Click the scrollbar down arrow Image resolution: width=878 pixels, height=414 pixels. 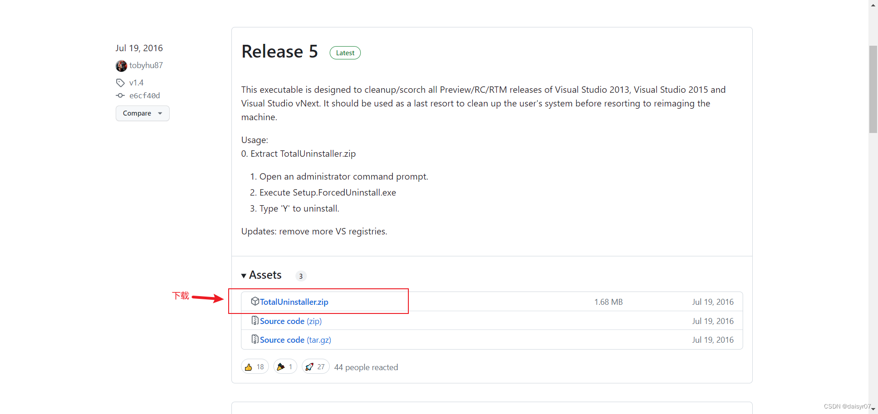click(873, 409)
